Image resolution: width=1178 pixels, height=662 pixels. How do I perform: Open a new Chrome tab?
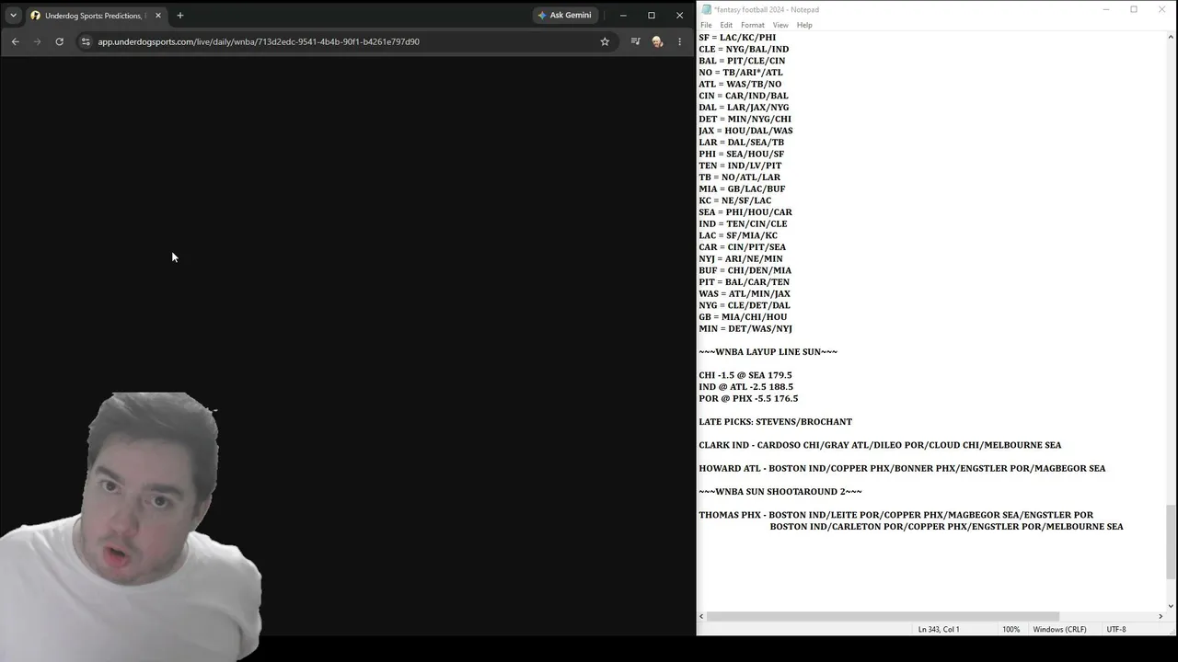click(180, 16)
